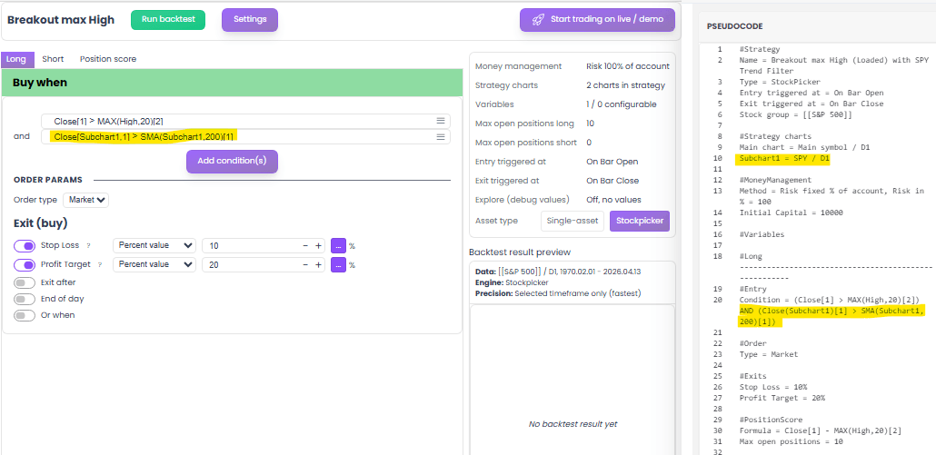Open menu icon for Close[1] > MAX(High,20)[2] condition
The image size is (936, 455).
coord(441,121)
